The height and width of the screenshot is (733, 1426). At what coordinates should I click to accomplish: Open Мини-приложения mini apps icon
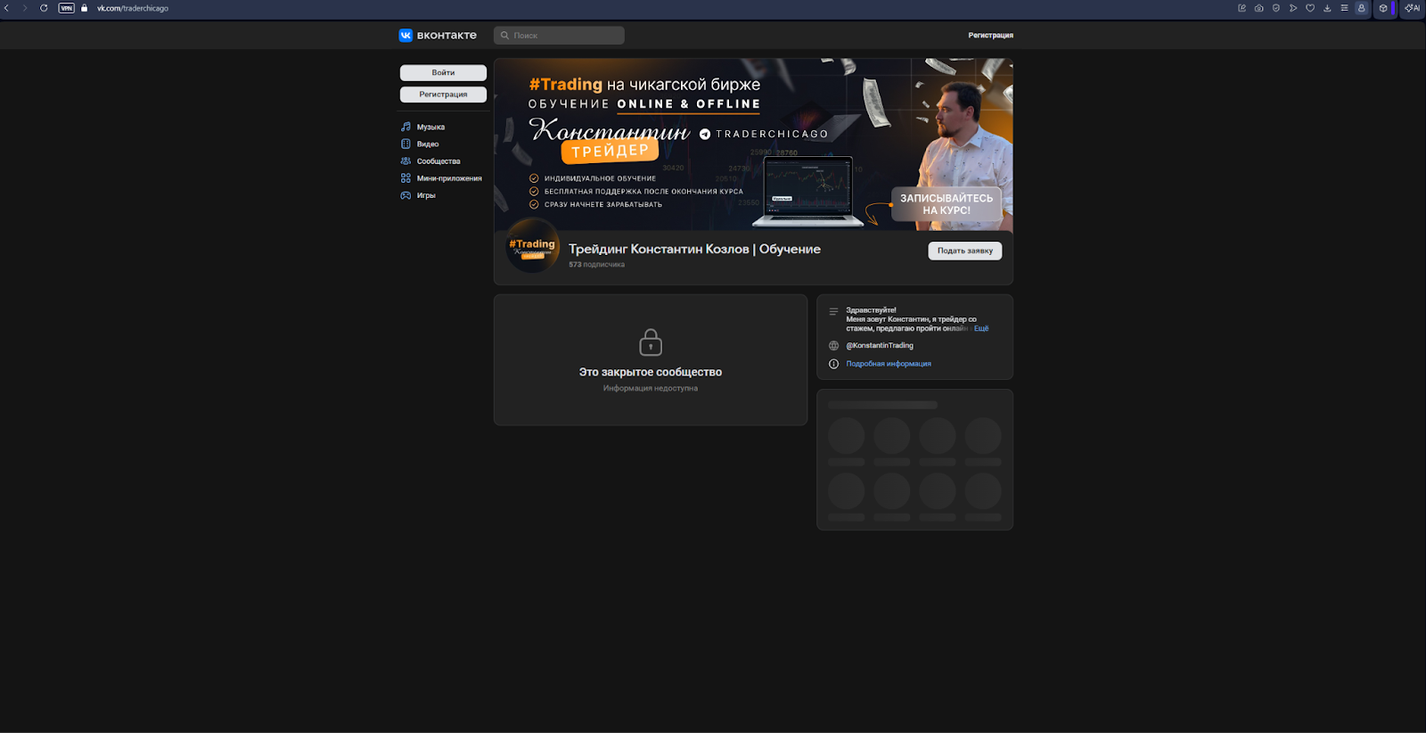pos(406,178)
